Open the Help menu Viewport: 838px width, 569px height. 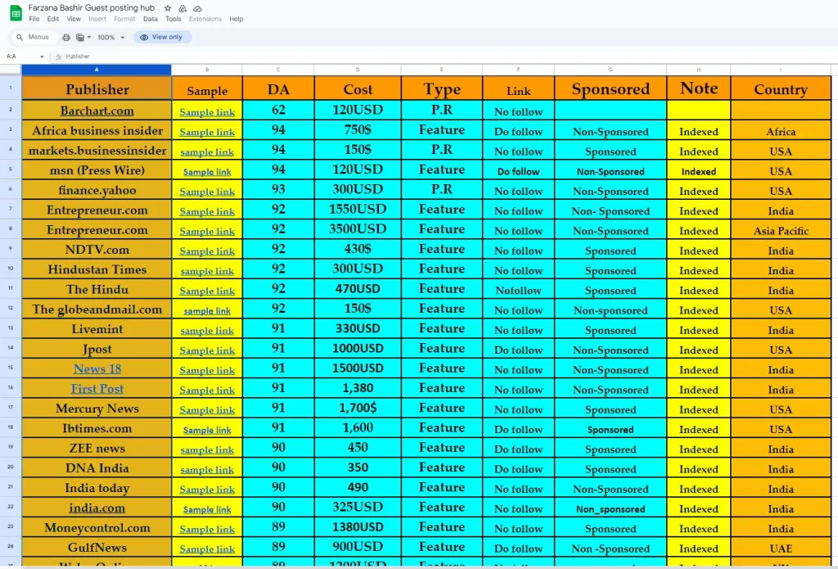click(x=237, y=19)
